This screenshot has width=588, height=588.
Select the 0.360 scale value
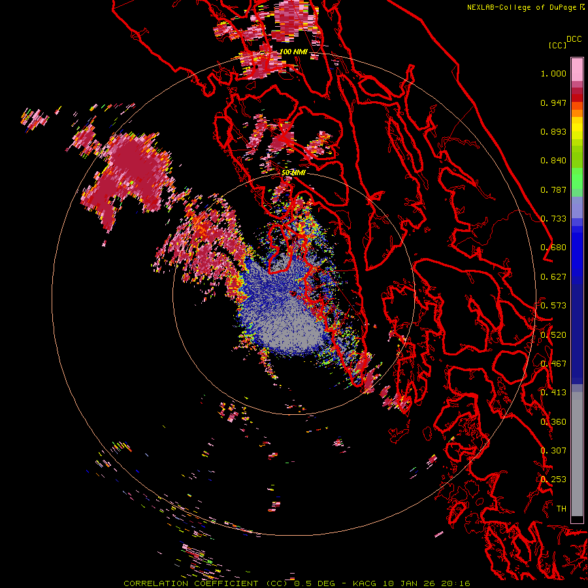[553, 422]
